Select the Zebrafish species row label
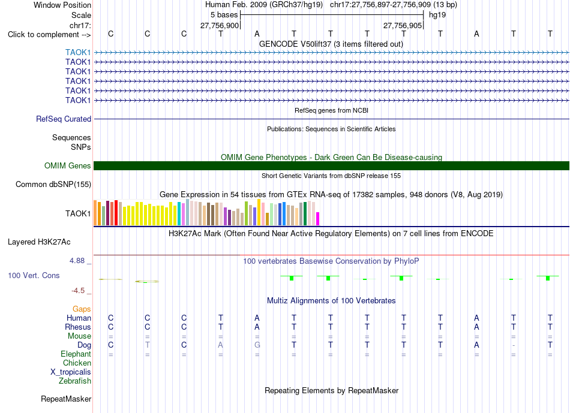The width and height of the screenshot is (570, 413). pyautogui.click(x=75, y=381)
